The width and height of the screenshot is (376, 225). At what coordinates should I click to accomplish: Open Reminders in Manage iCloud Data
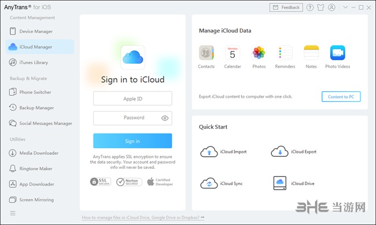coord(285,57)
